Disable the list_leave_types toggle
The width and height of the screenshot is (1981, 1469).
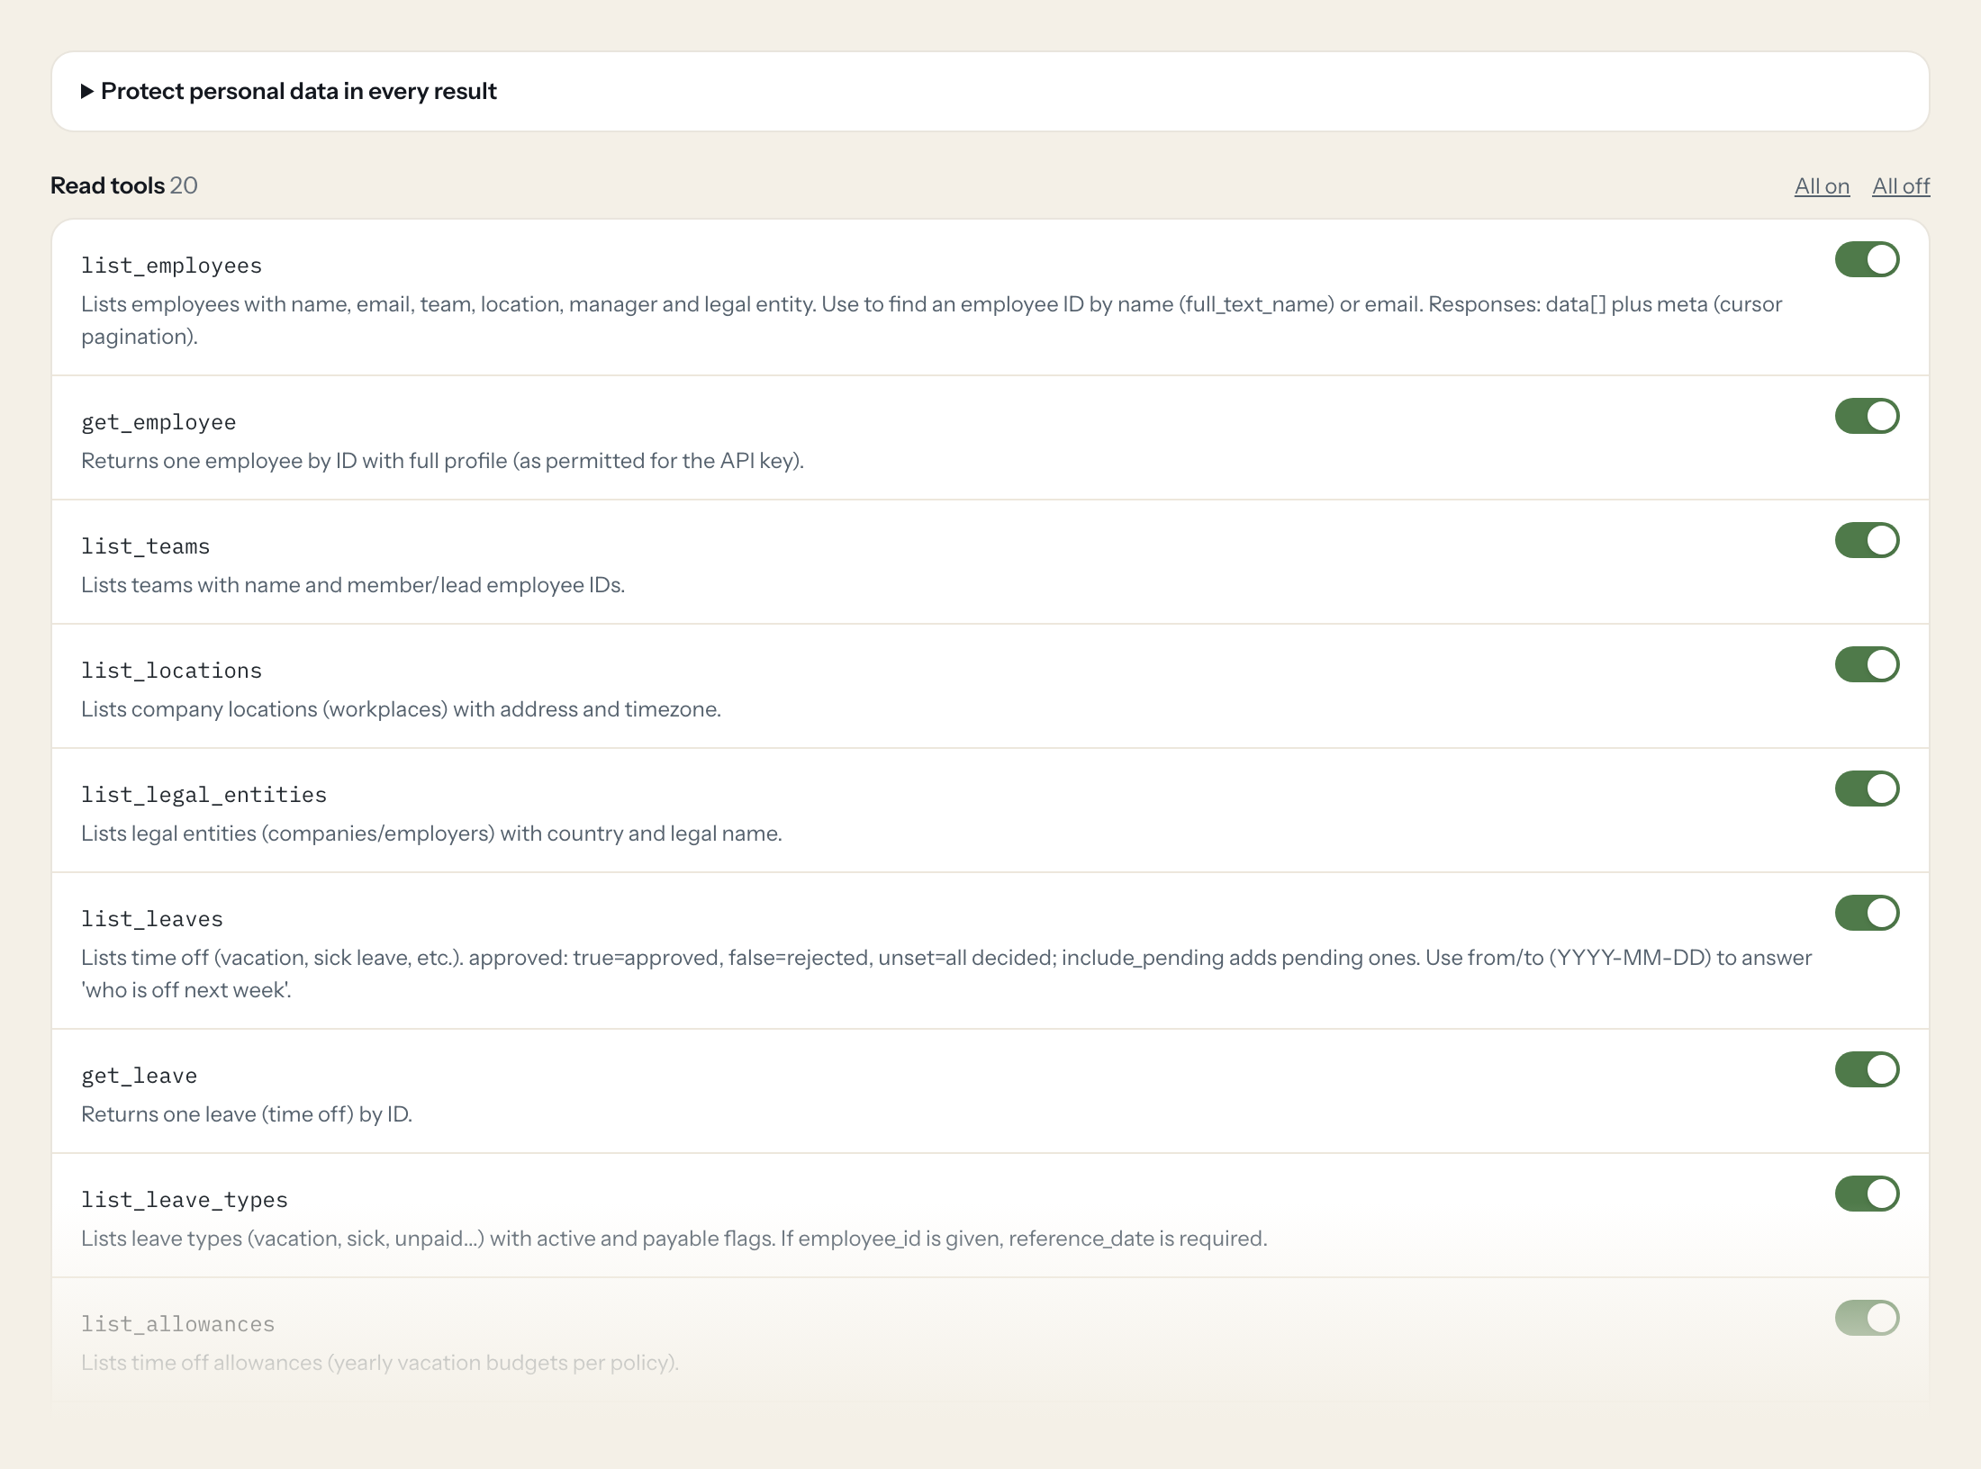coord(1867,1194)
